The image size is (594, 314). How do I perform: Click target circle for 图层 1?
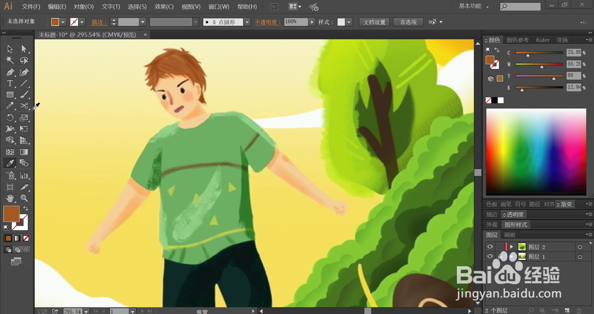click(580, 257)
